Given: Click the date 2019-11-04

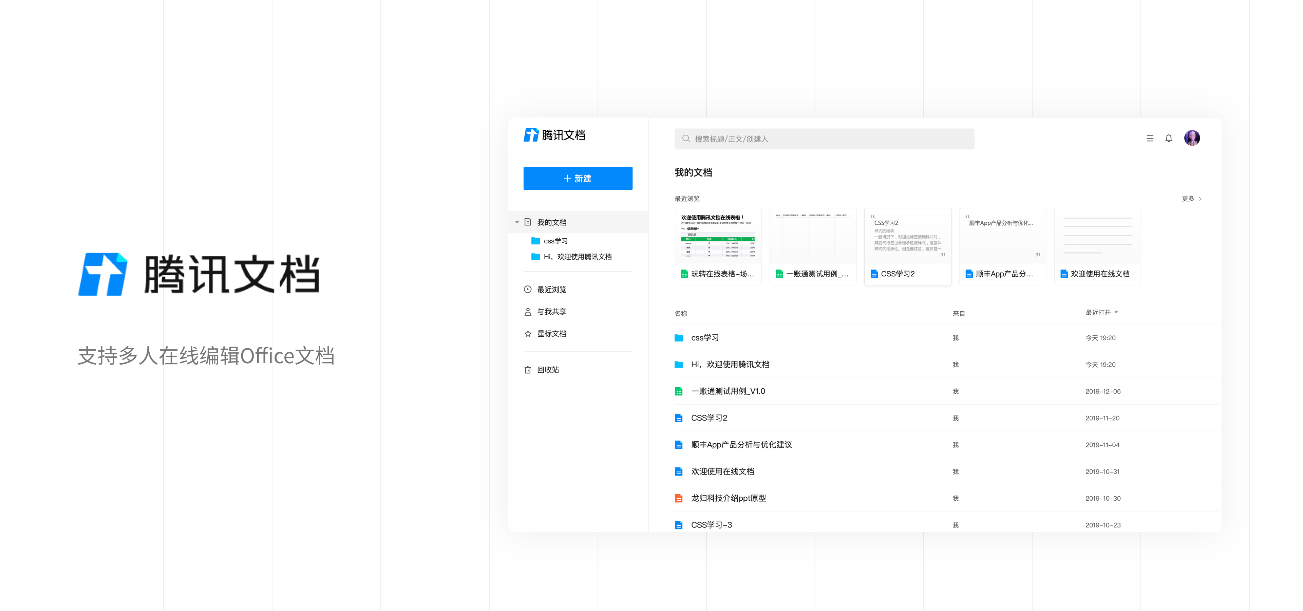Looking at the screenshot, I should pos(1102,445).
